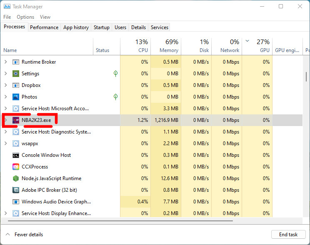Expand Service Host: Display Enhance... group
This screenshot has width=310, height=245.
6,213
